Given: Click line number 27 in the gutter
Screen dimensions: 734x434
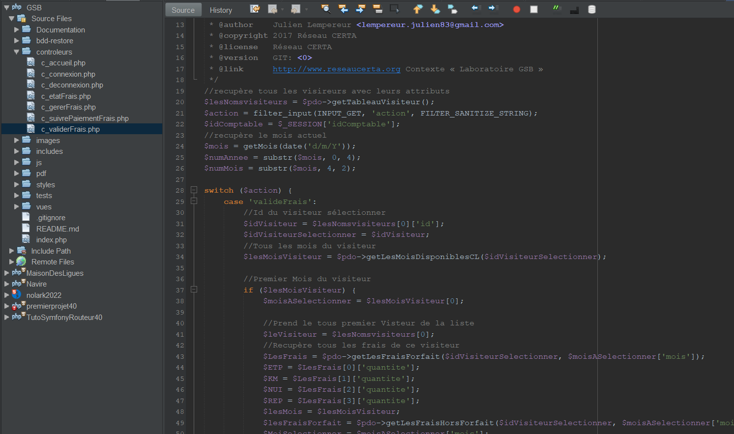Looking at the screenshot, I should (180, 179).
